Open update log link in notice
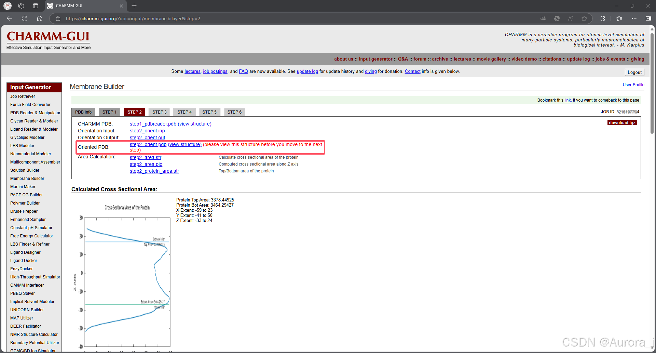Screen dimensions: 656x353 (307, 71)
